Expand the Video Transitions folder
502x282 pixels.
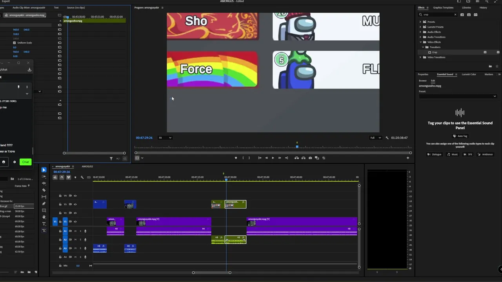click(420, 58)
